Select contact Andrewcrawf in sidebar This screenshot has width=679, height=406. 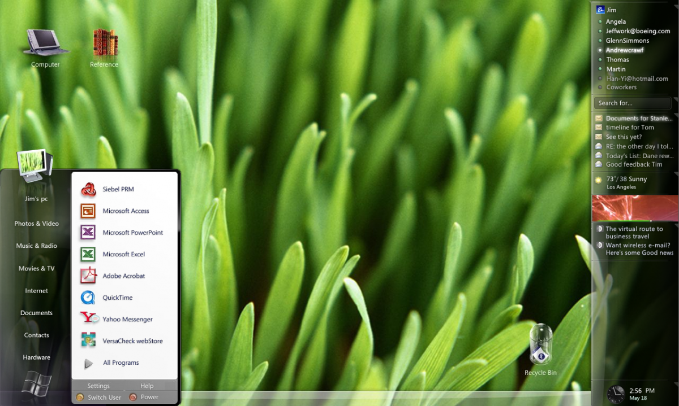[x=624, y=50]
